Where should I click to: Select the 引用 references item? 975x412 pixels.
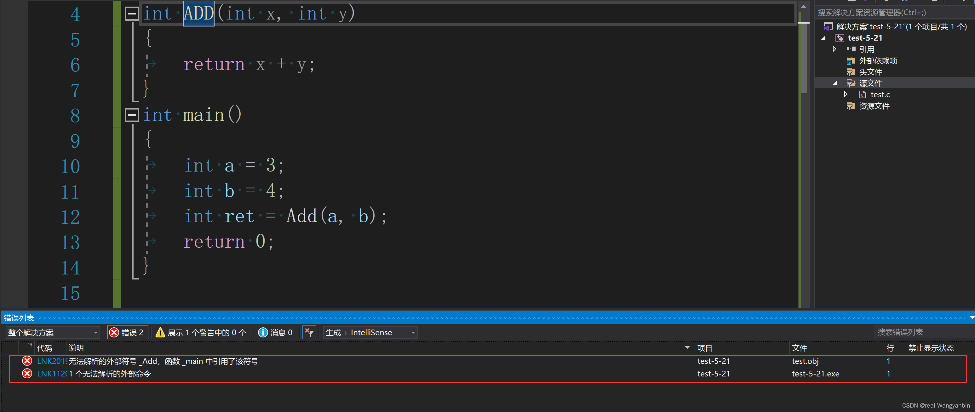pyautogui.click(x=866, y=49)
